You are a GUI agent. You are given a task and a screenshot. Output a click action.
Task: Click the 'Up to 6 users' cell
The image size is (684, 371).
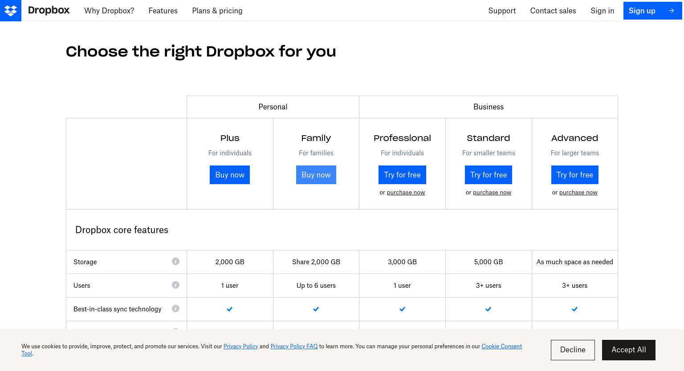pyautogui.click(x=316, y=286)
